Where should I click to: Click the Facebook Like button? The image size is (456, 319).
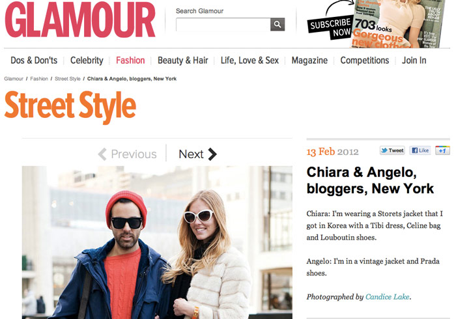point(420,150)
